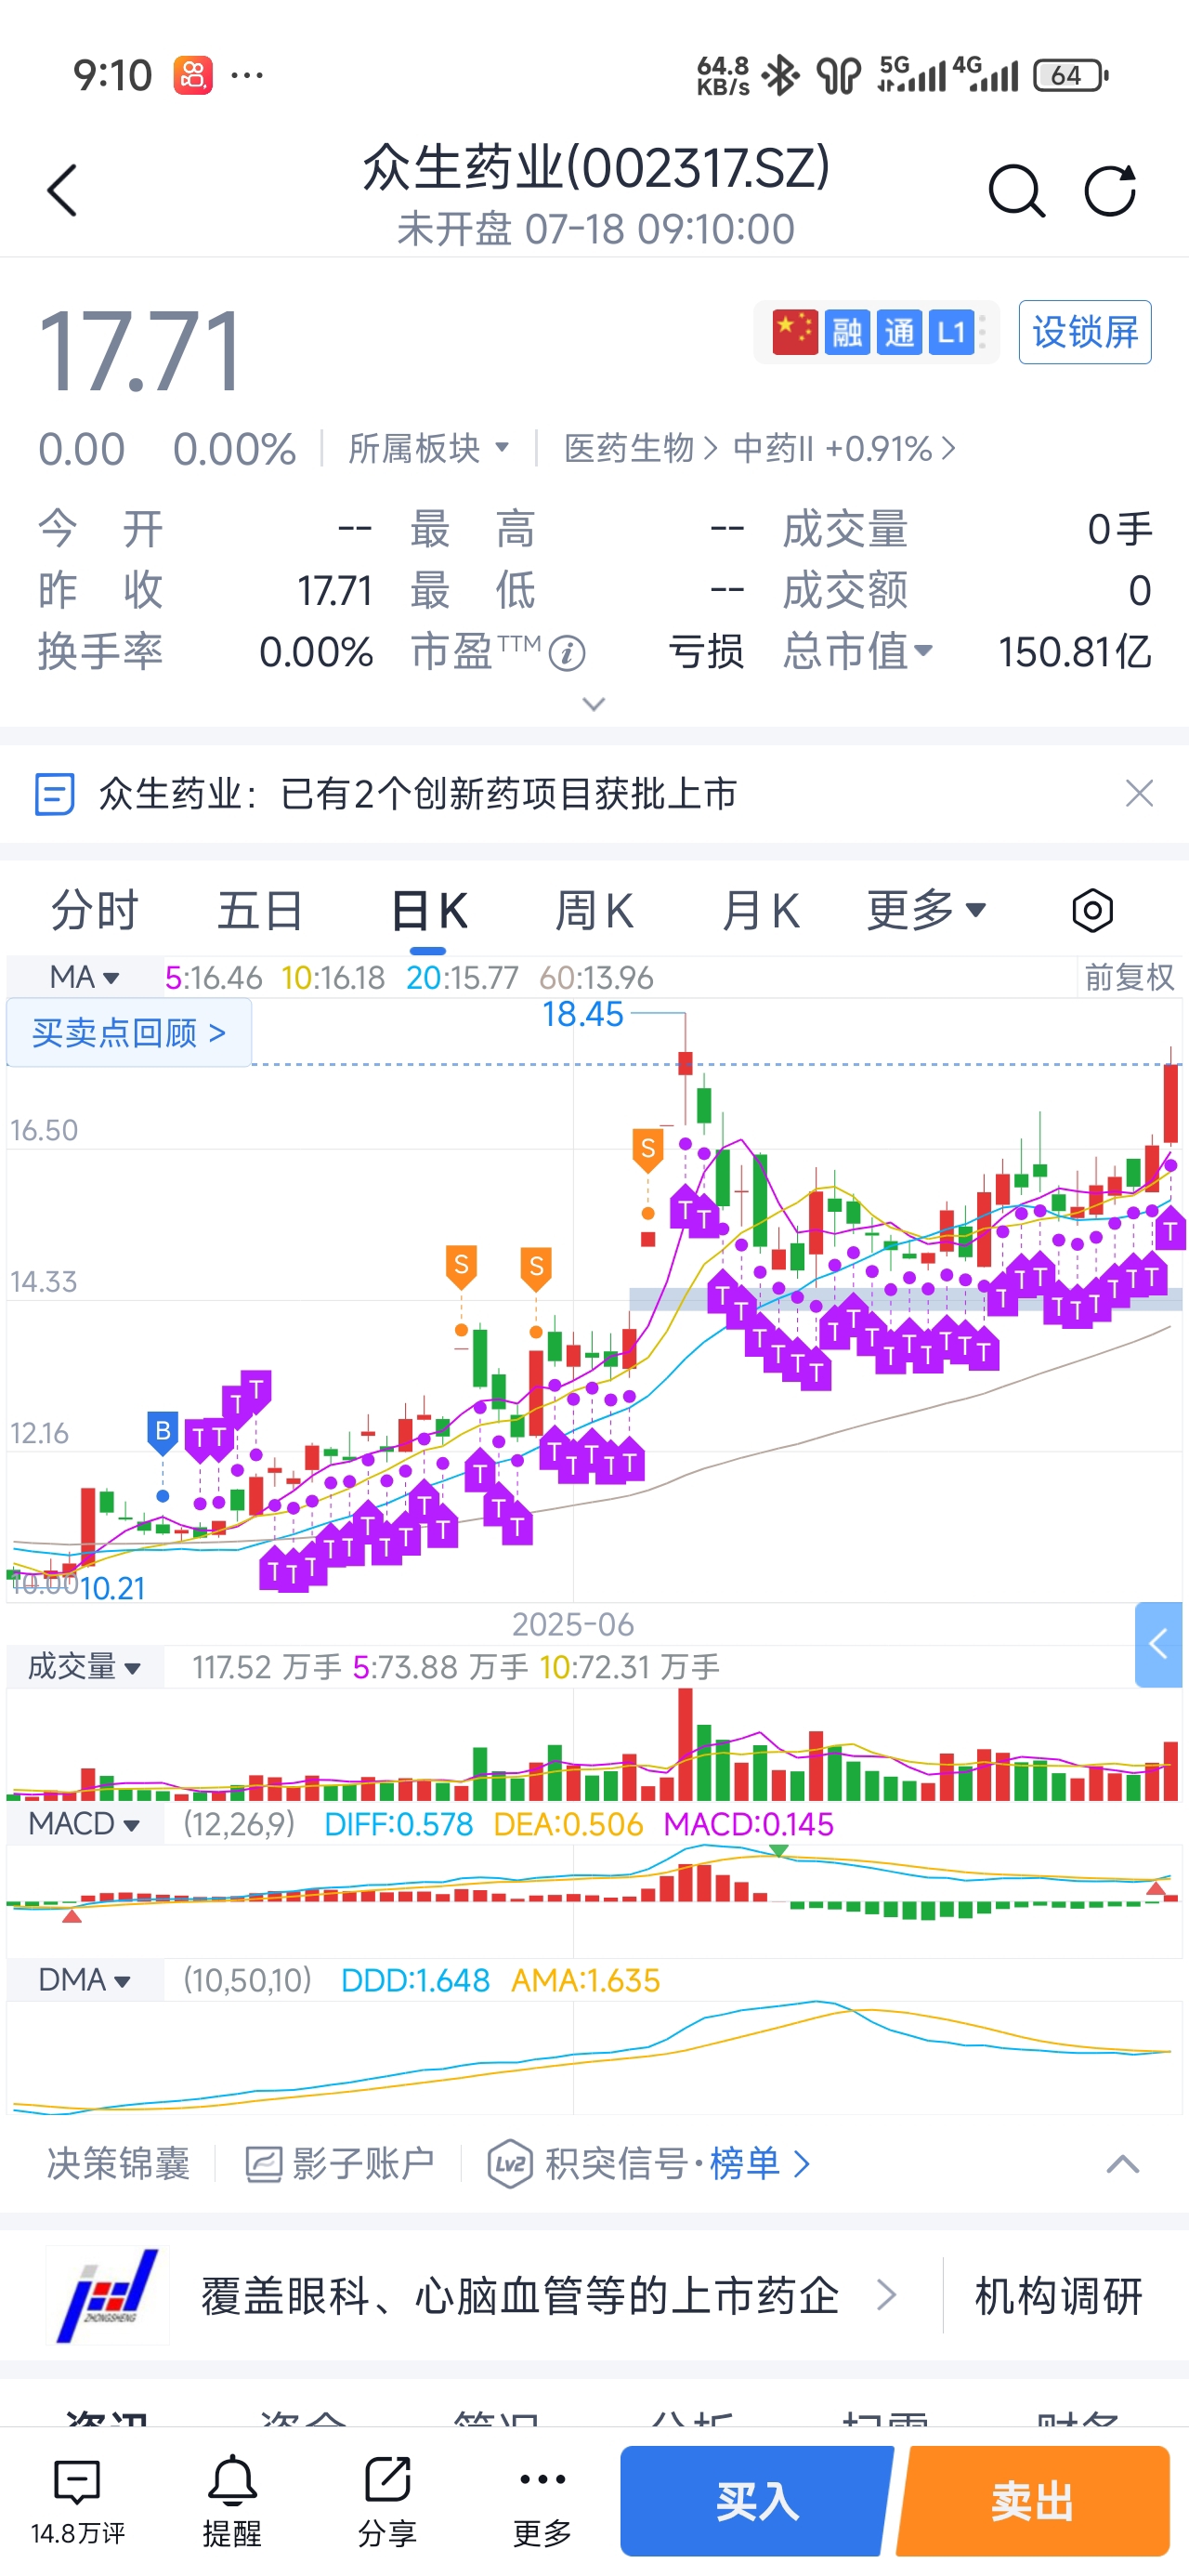Refresh quote data icon
The image size is (1189, 2576).
pyautogui.click(x=1110, y=190)
